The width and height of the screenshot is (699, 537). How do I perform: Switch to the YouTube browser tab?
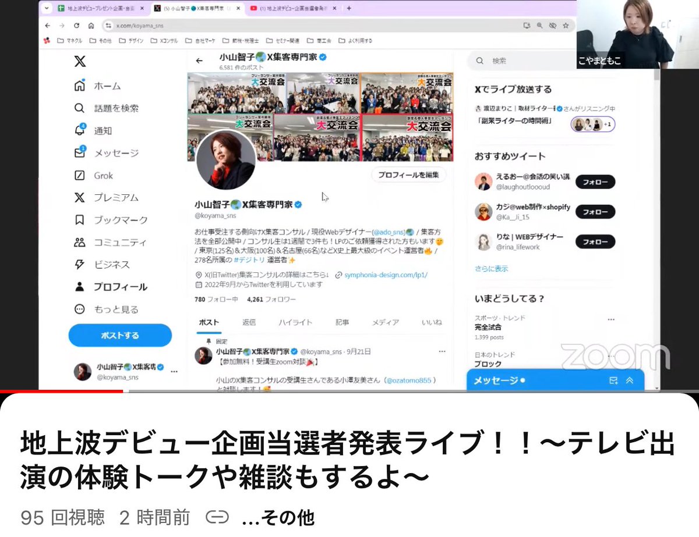[294, 8]
